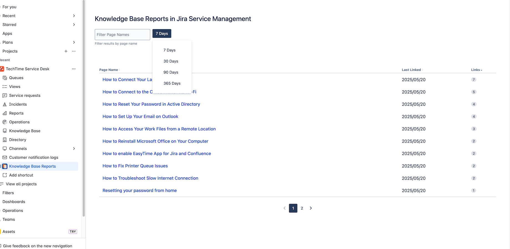Screen dimensions: 510x249
Task: Expand the Channels submenu chevron
Action: 74,149
